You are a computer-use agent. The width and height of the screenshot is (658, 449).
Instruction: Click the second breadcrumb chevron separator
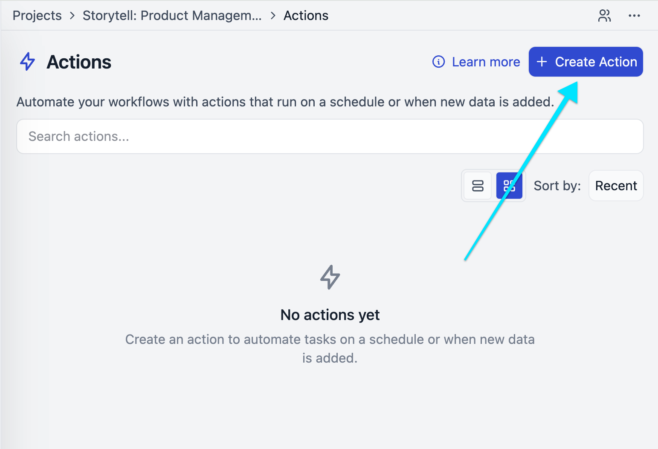click(x=273, y=16)
